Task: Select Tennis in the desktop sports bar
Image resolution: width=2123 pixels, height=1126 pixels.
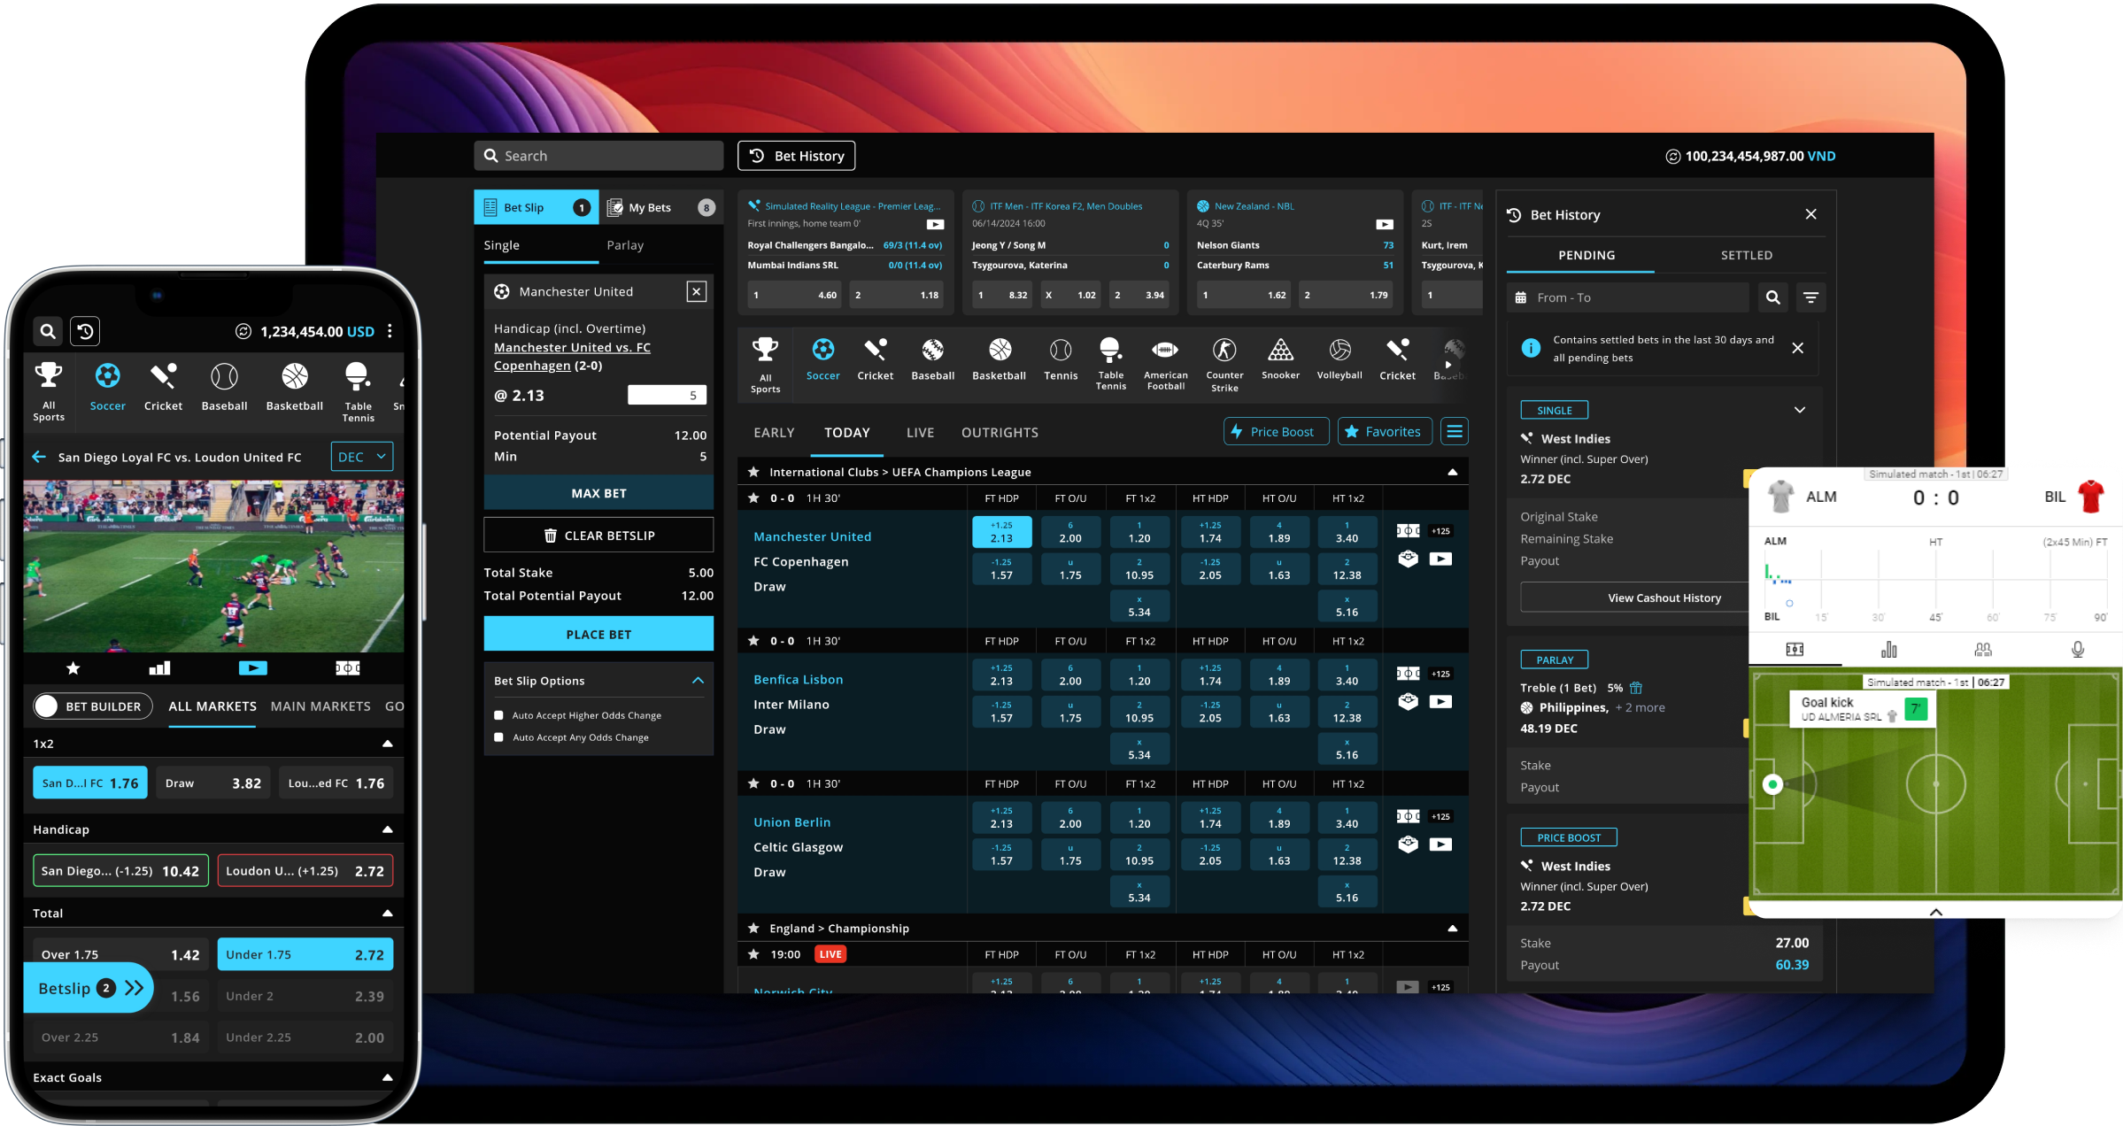Action: 1061,359
